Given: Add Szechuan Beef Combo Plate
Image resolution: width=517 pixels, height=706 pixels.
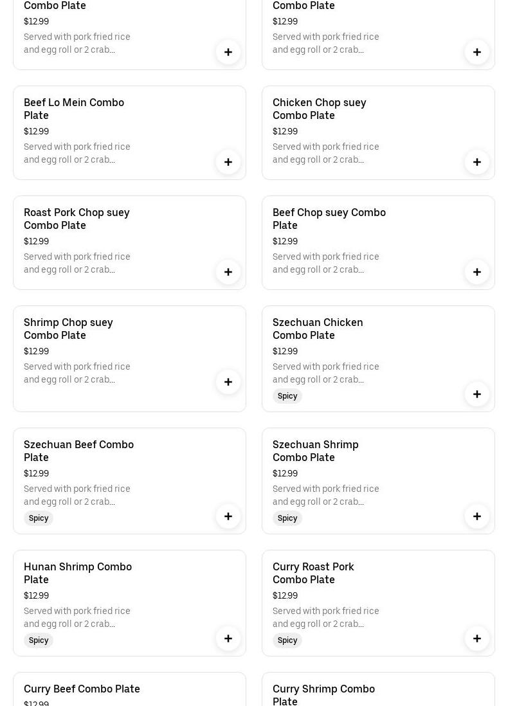Looking at the screenshot, I should click(x=228, y=516).
